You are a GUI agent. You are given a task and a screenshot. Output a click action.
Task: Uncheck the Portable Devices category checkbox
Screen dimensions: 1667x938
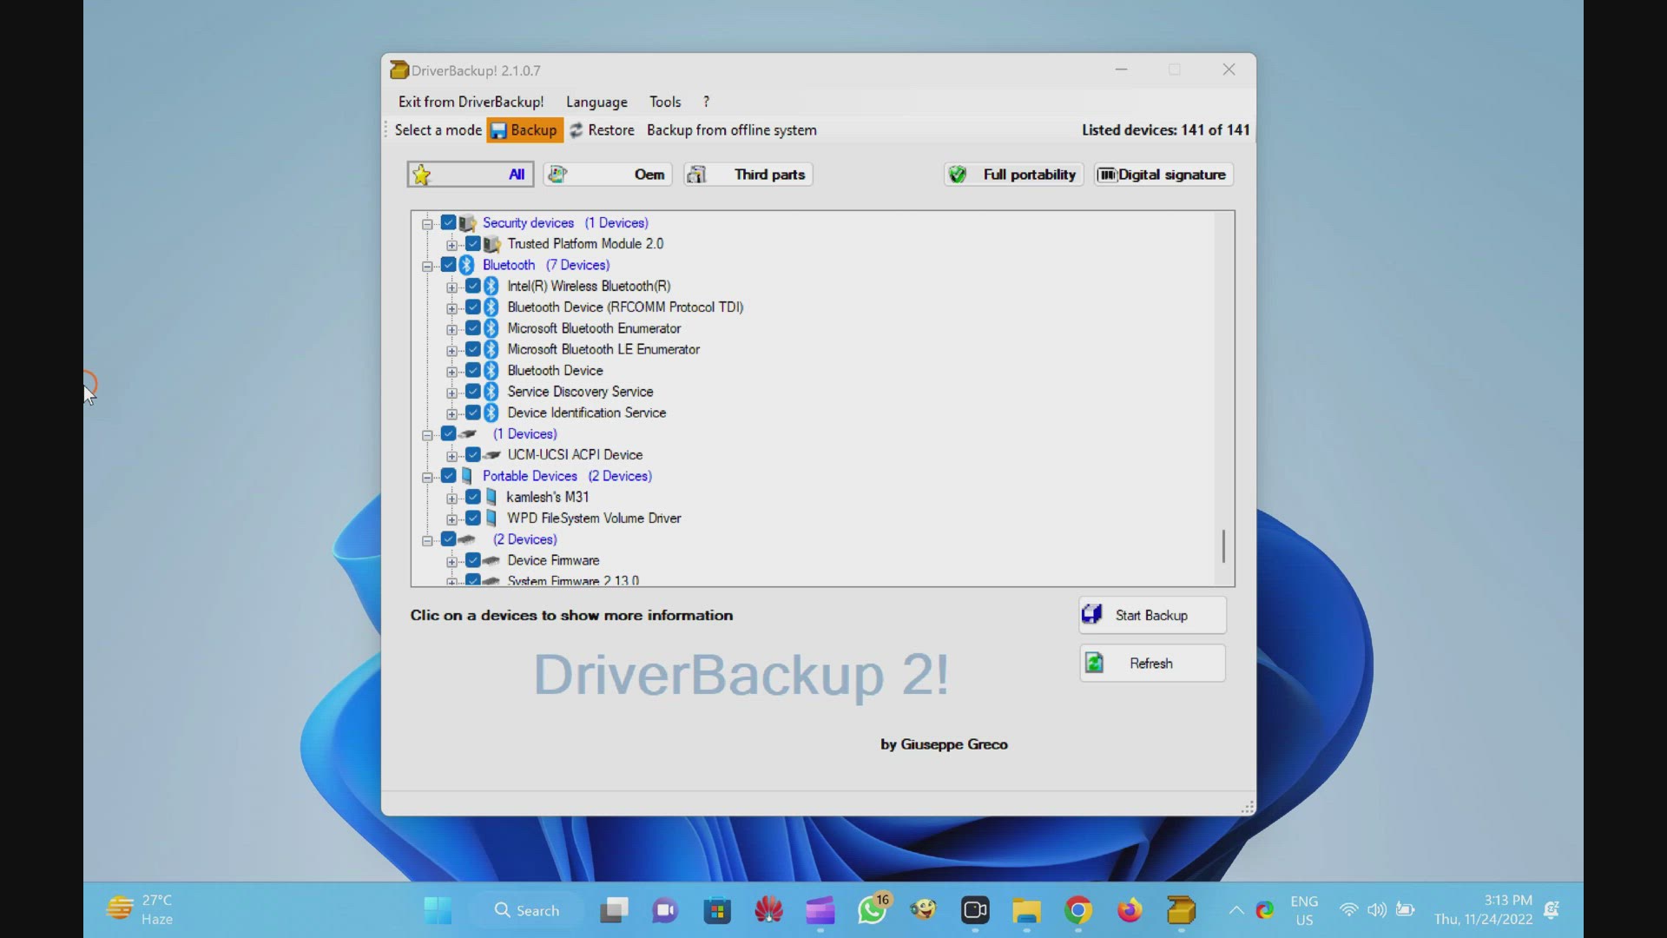tap(449, 476)
